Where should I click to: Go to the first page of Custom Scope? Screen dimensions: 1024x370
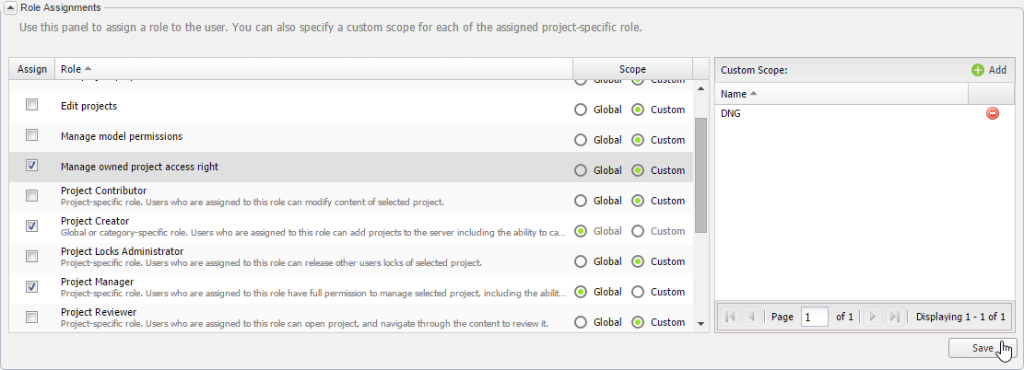[x=731, y=317]
